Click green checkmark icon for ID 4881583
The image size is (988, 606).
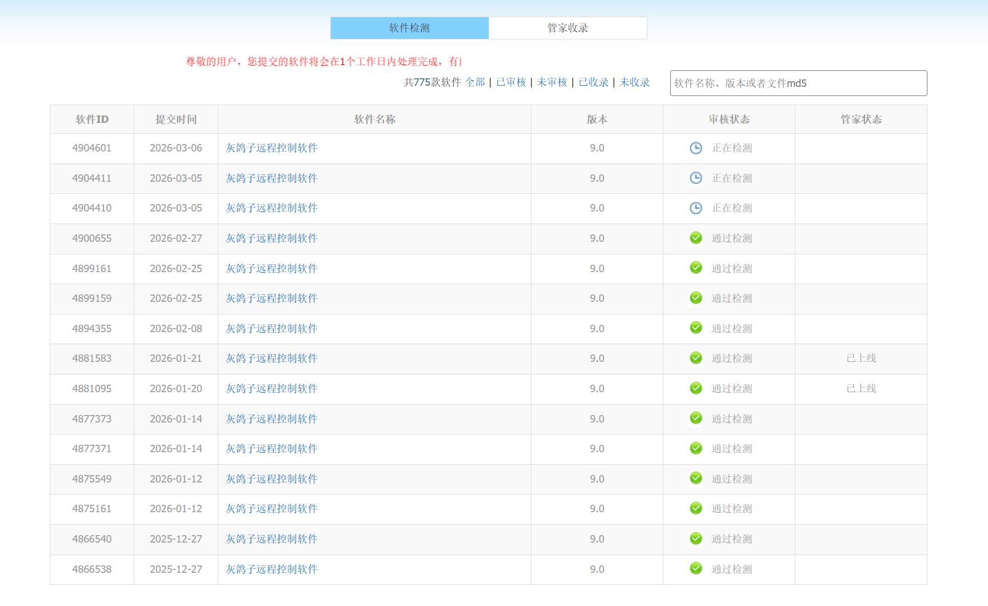[x=695, y=358]
